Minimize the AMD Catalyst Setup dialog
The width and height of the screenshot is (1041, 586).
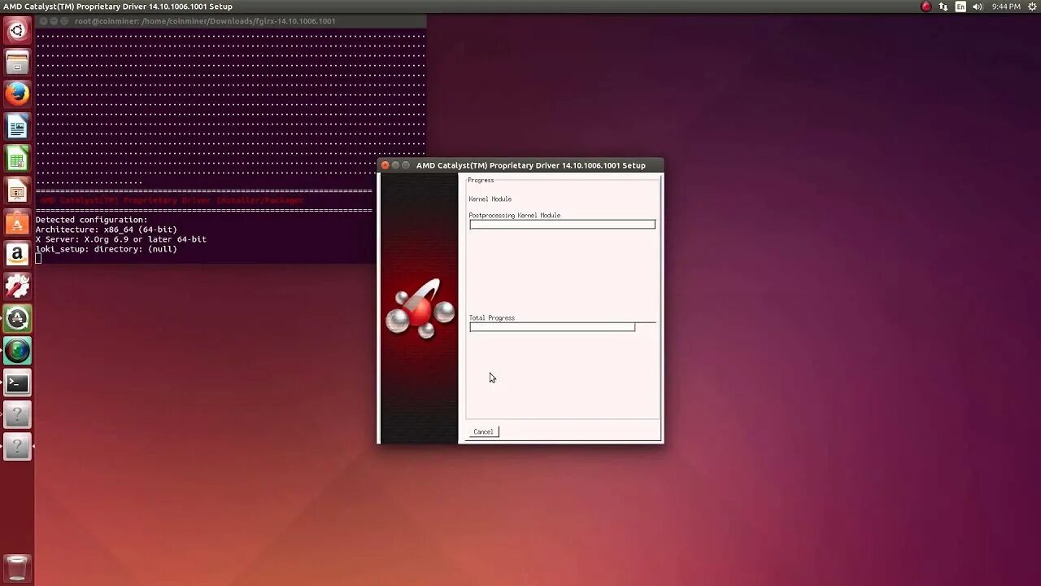click(x=396, y=165)
